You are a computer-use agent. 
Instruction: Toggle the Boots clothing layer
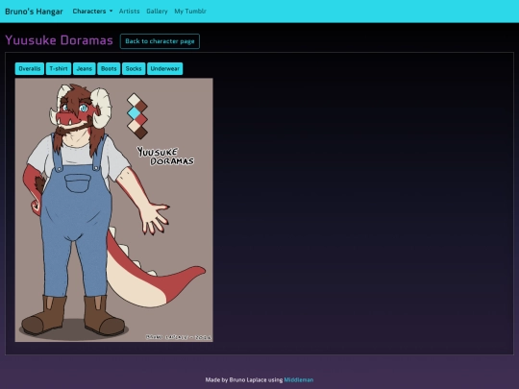click(x=109, y=69)
